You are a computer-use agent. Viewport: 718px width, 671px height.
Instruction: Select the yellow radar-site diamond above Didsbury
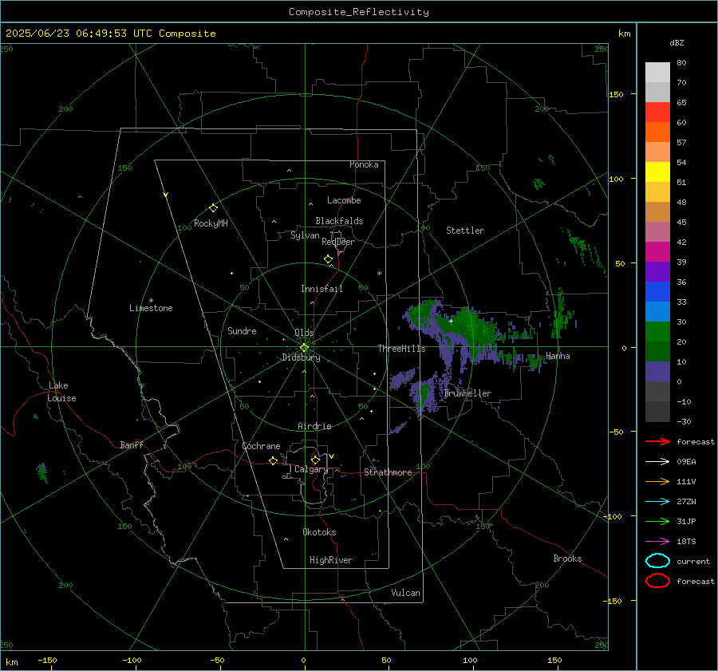[x=304, y=348]
